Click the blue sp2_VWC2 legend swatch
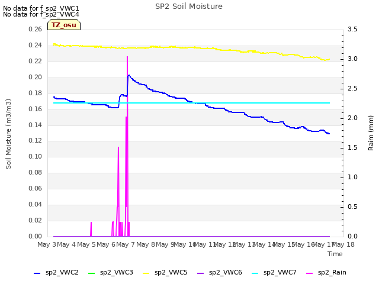The image size is (379, 284). [37, 273]
